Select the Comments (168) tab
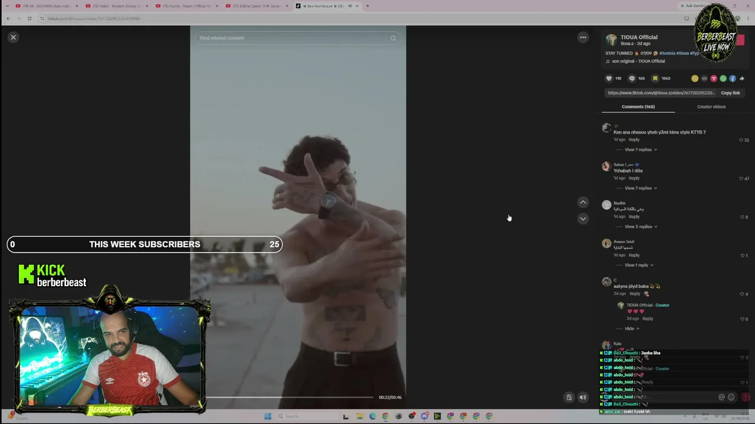The height and width of the screenshot is (424, 755). coord(638,107)
